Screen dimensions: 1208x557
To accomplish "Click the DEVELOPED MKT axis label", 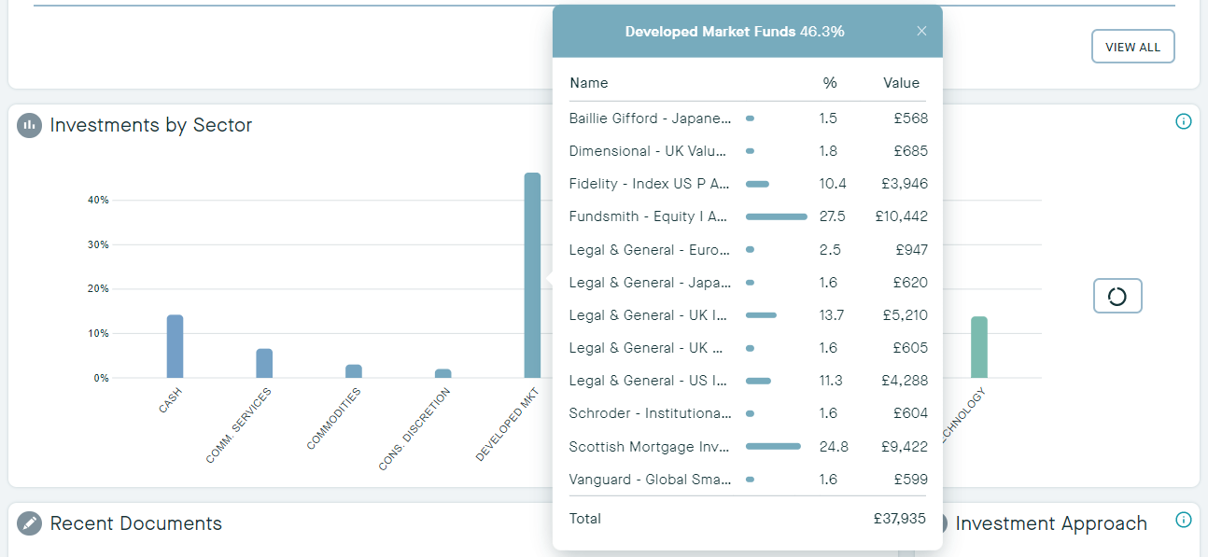I will pyautogui.click(x=508, y=425).
